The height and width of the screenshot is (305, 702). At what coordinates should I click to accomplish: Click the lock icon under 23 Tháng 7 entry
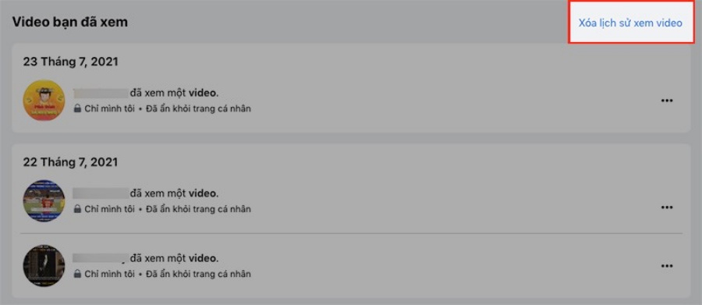(77, 108)
